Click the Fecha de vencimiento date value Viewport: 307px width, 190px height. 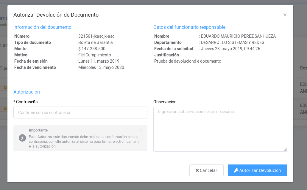click(101, 67)
